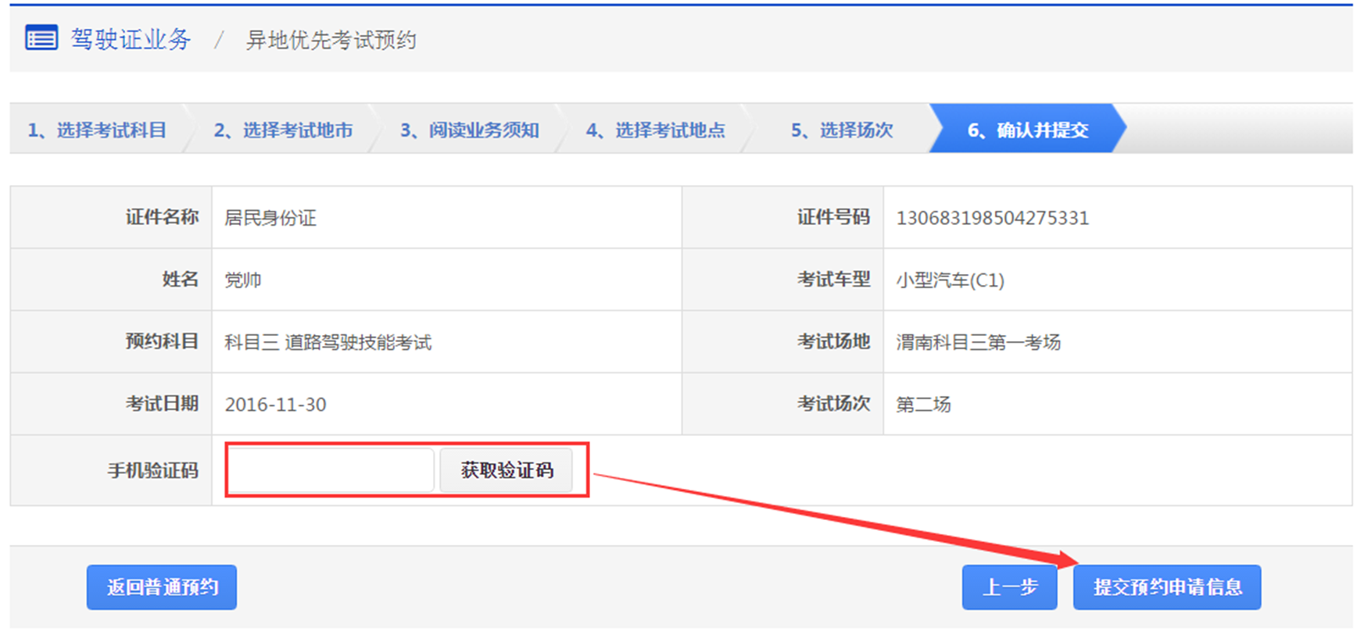The height and width of the screenshot is (638, 1364).
Task: Click the vehicle type 小型汽车(C1)
Action: pos(950,280)
